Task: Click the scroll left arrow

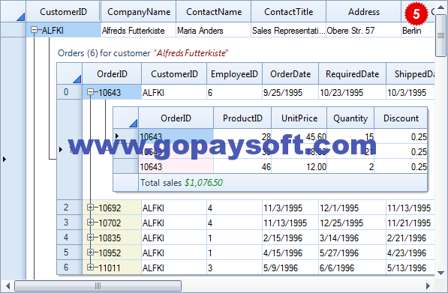Action: 8,286
